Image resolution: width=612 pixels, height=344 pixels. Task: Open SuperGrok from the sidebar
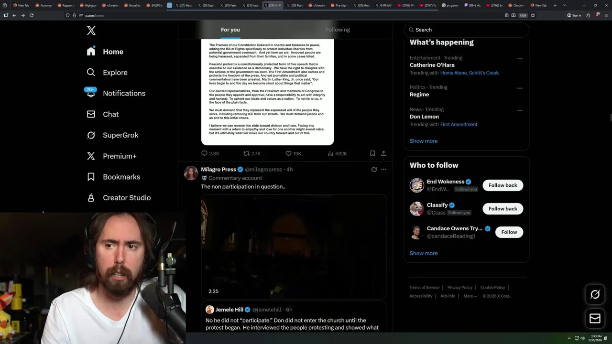coord(113,135)
